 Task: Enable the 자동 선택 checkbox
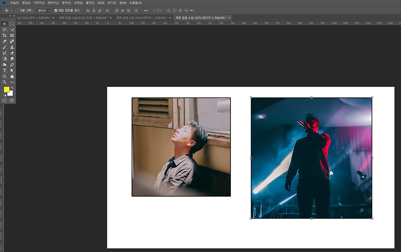pyautogui.click(x=17, y=10)
